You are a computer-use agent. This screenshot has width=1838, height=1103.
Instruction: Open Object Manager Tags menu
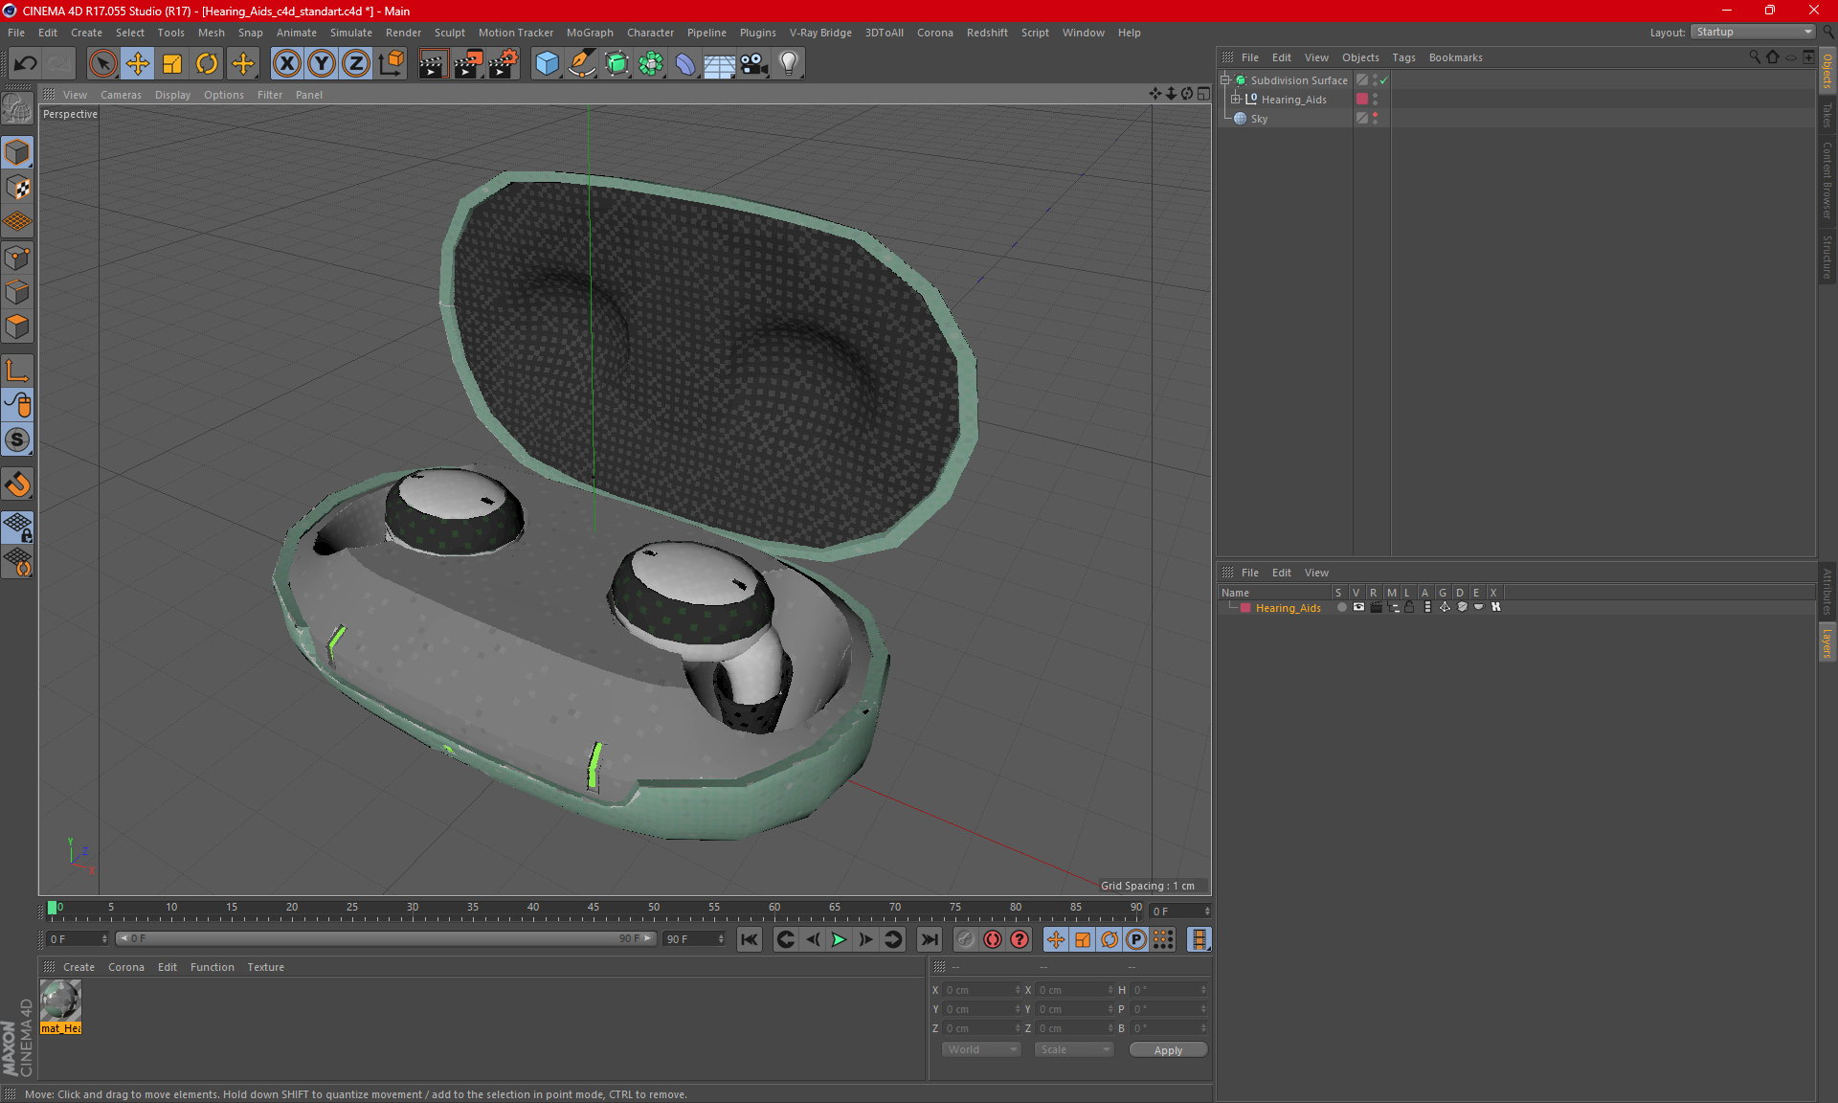tap(1403, 57)
